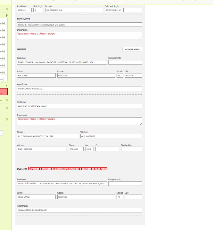The image size is (213, 230).
Task: Click the origin Endereço field with Rua Holanda
Action: pos(62,62)
